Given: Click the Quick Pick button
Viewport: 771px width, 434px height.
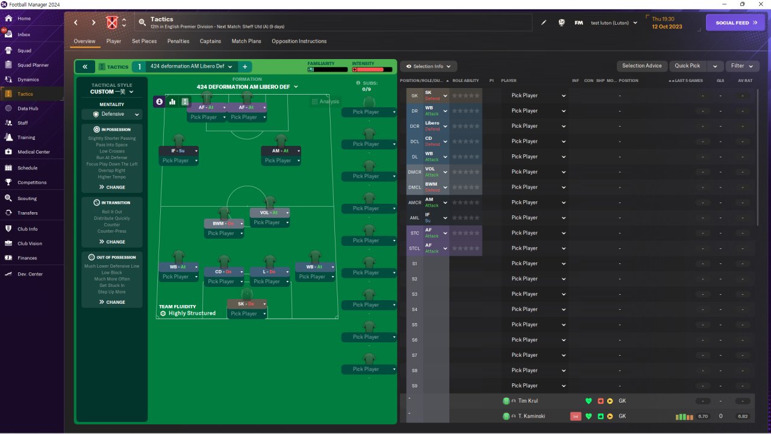Looking at the screenshot, I should (687, 66).
